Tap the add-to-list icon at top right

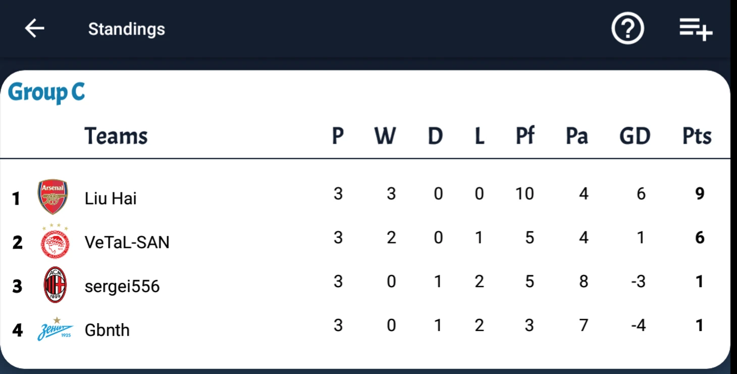[x=696, y=29]
